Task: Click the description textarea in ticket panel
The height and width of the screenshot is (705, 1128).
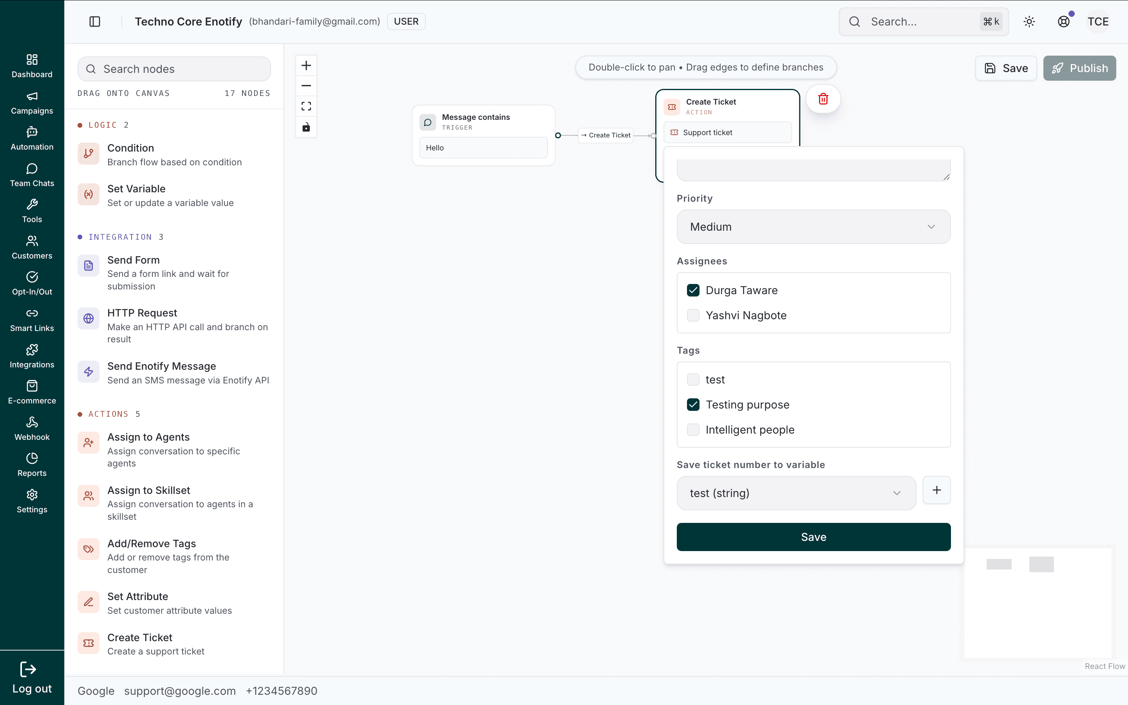Action: 813,170
